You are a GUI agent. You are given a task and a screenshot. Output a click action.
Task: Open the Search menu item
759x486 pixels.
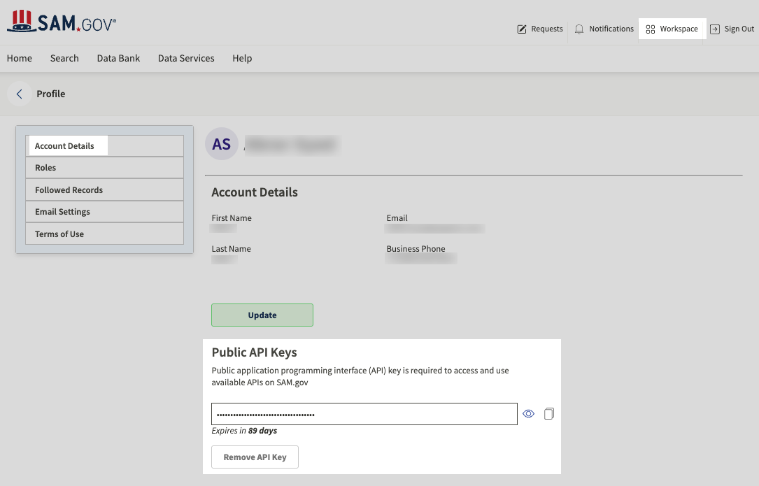pyautogui.click(x=64, y=58)
